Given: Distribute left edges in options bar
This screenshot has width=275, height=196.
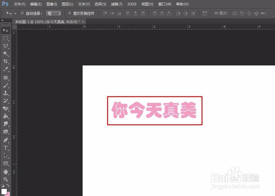Looking at the screenshot, I should coord(178,13).
